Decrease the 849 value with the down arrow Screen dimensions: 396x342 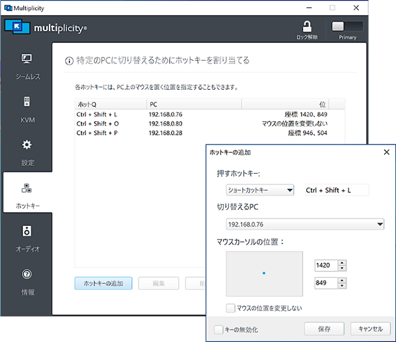click(x=342, y=286)
